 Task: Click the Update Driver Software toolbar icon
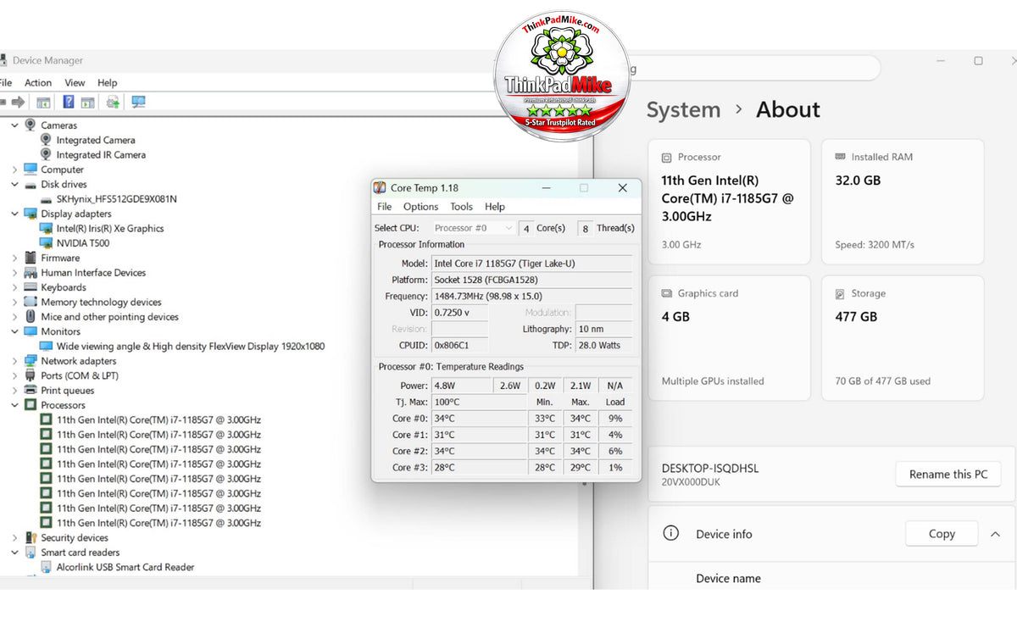113,103
